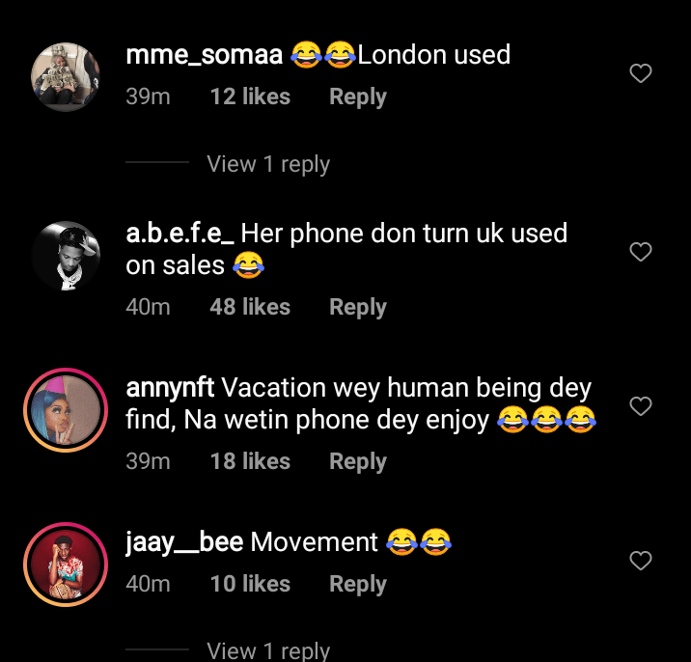This screenshot has width=691, height=662.
Task: Open the annynft username link
Action: [x=170, y=388]
